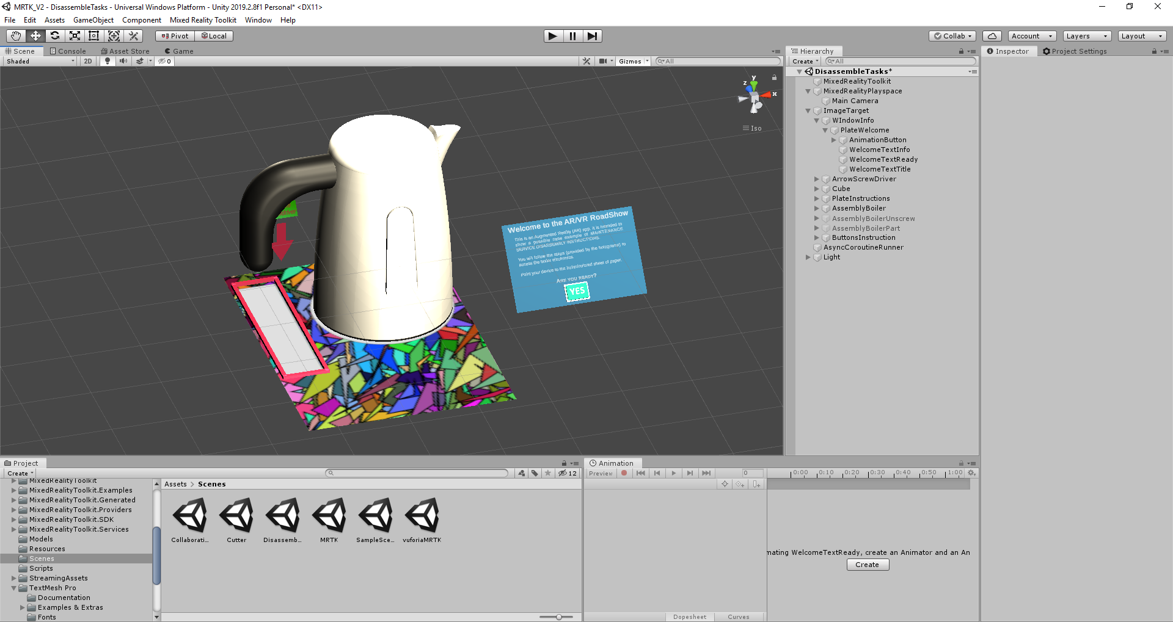Open the Component menu
The image size is (1173, 622).
(142, 20)
